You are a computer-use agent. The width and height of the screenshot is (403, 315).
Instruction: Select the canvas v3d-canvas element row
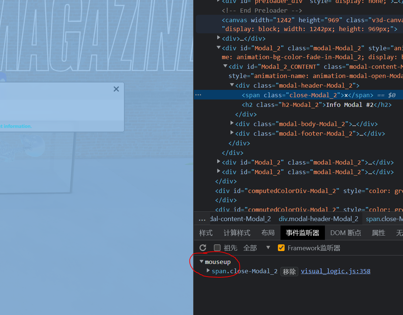click(299, 24)
